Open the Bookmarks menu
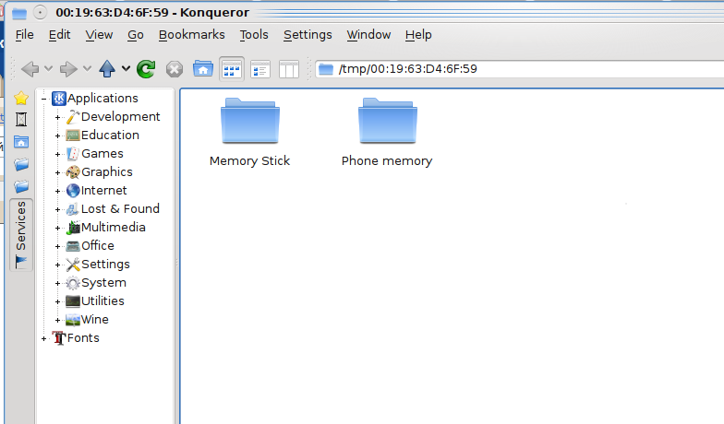 click(192, 35)
